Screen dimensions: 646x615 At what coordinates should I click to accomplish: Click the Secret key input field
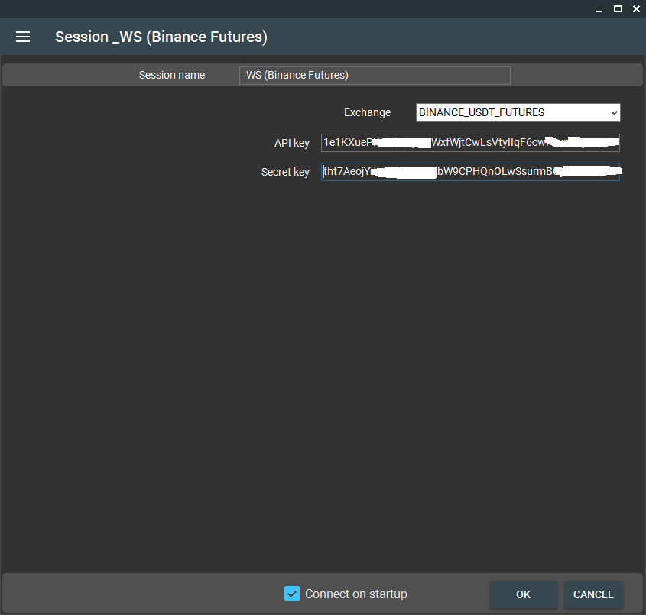(470, 172)
